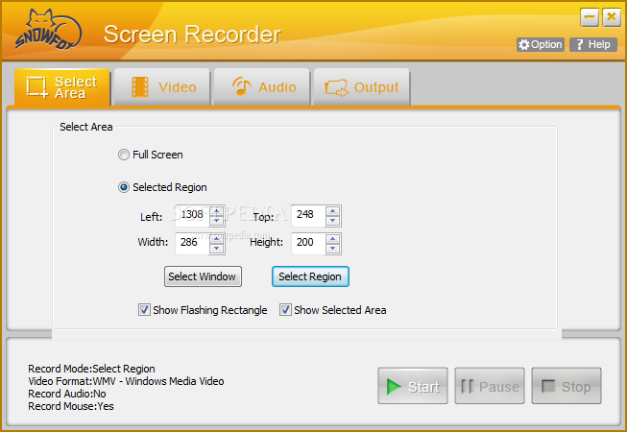Click inside the Left value field

(191, 216)
